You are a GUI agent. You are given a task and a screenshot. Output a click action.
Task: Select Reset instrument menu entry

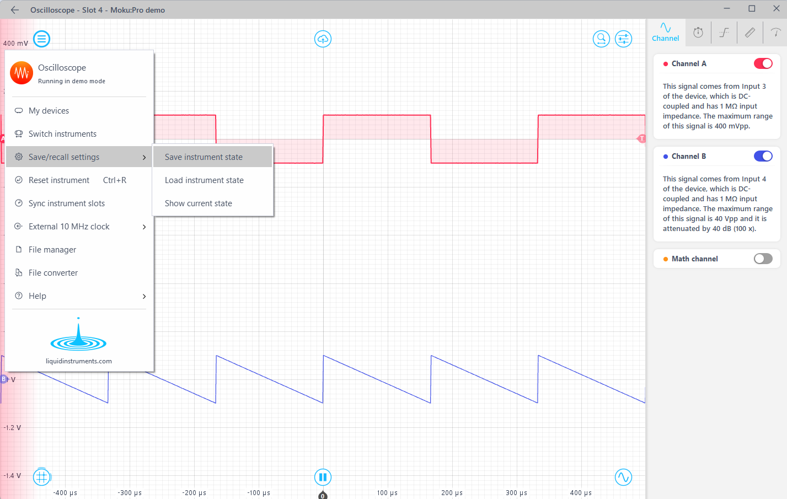pos(80,180)
